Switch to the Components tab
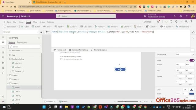The image size is (196, 110). tap(22, 42)
